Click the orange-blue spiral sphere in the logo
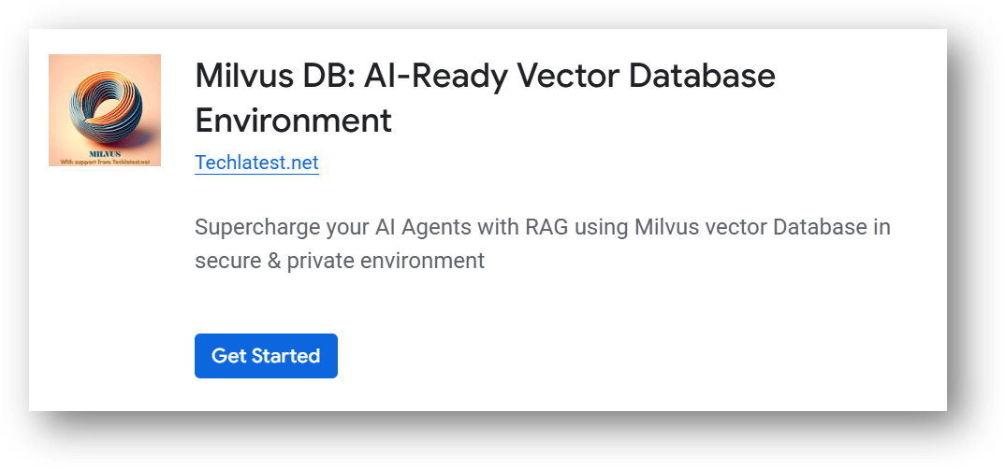 coord(106,101)
